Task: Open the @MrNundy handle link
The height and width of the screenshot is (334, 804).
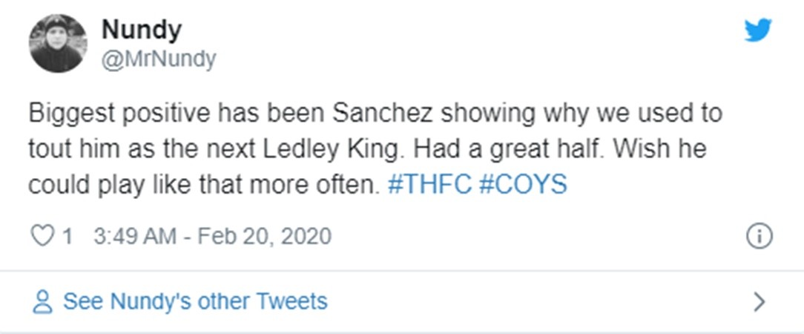Action: tap(158, 58)
